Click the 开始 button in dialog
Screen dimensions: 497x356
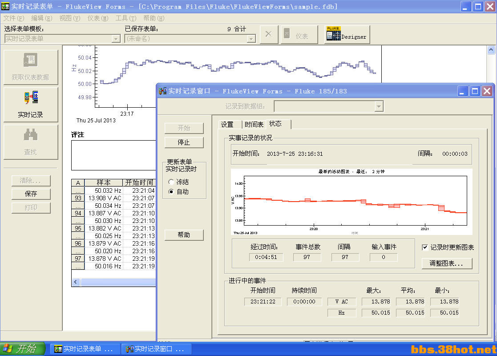(x=184, y=128)
